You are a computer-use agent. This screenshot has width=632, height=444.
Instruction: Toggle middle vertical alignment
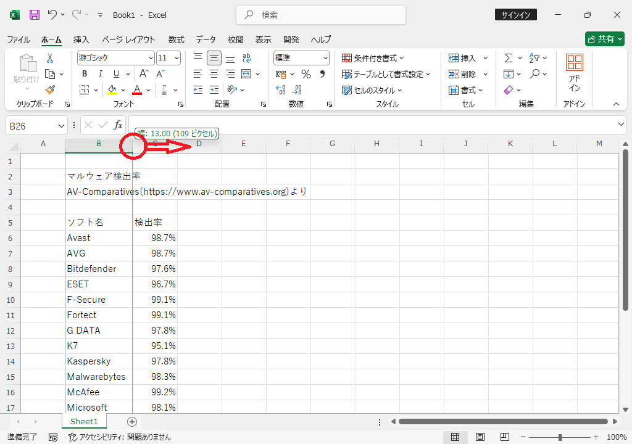214,58
